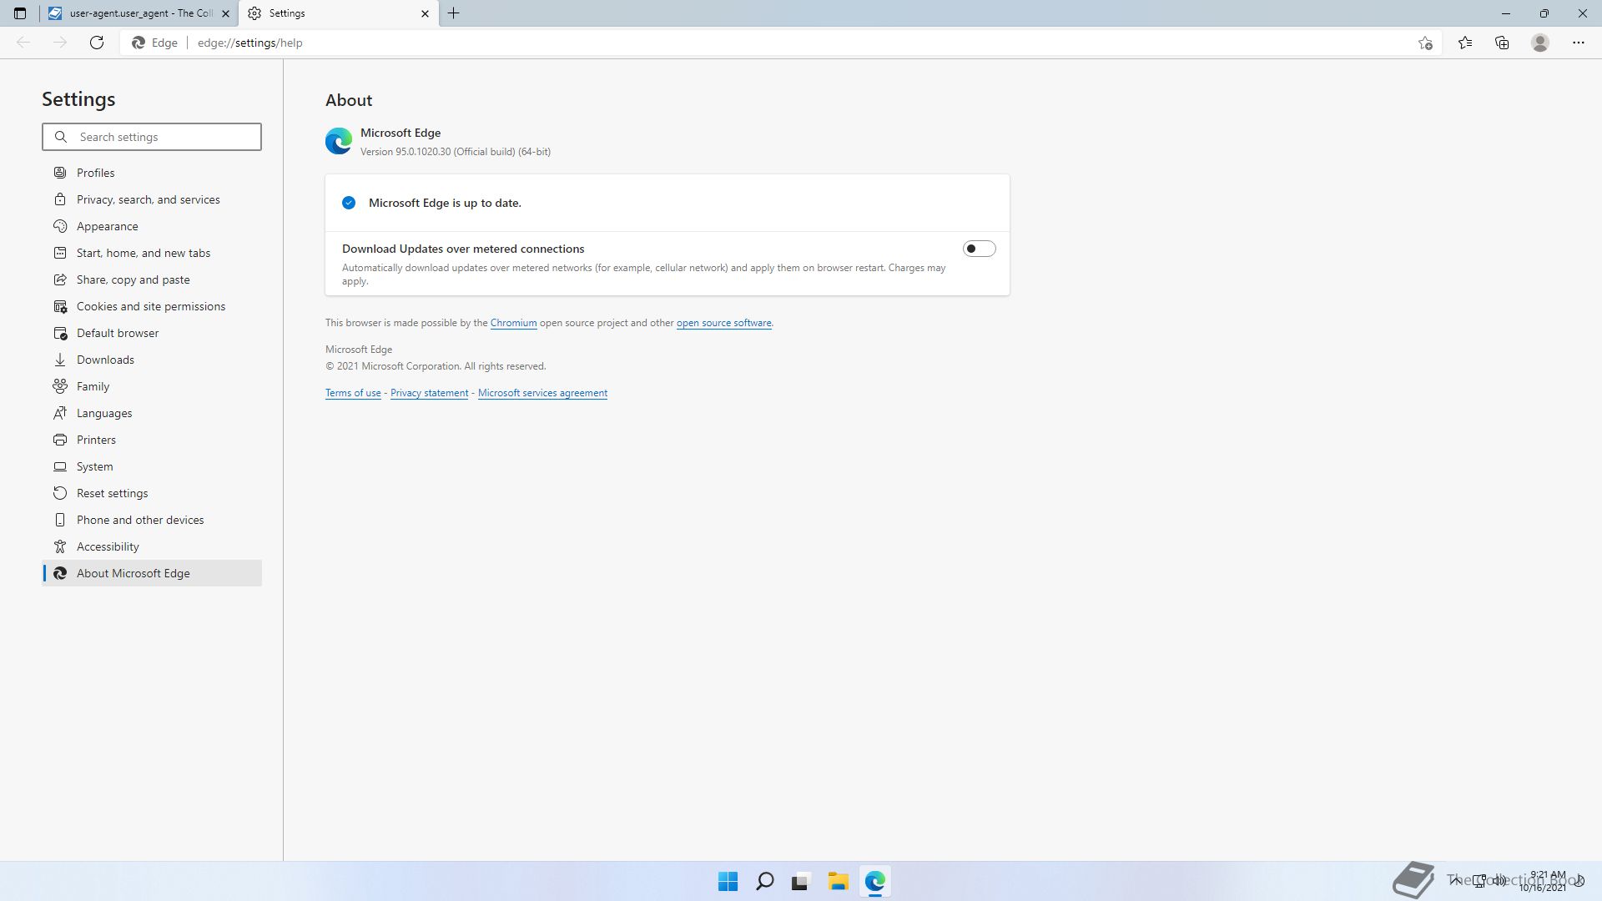Add this page to favorites star icon
1602x901 pixels.
click(1425, 43)
